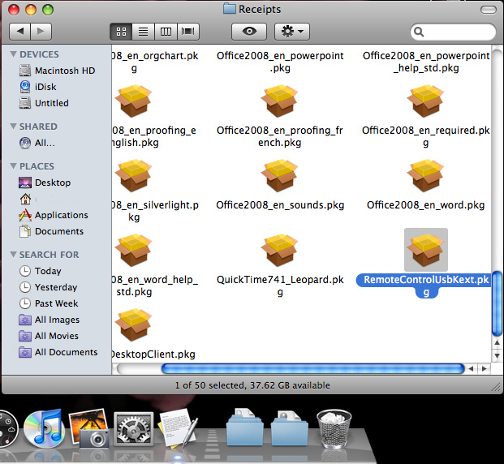
Task: Select the Office2008_en_sounds.pkg package icon
Action: coord(280,175)
